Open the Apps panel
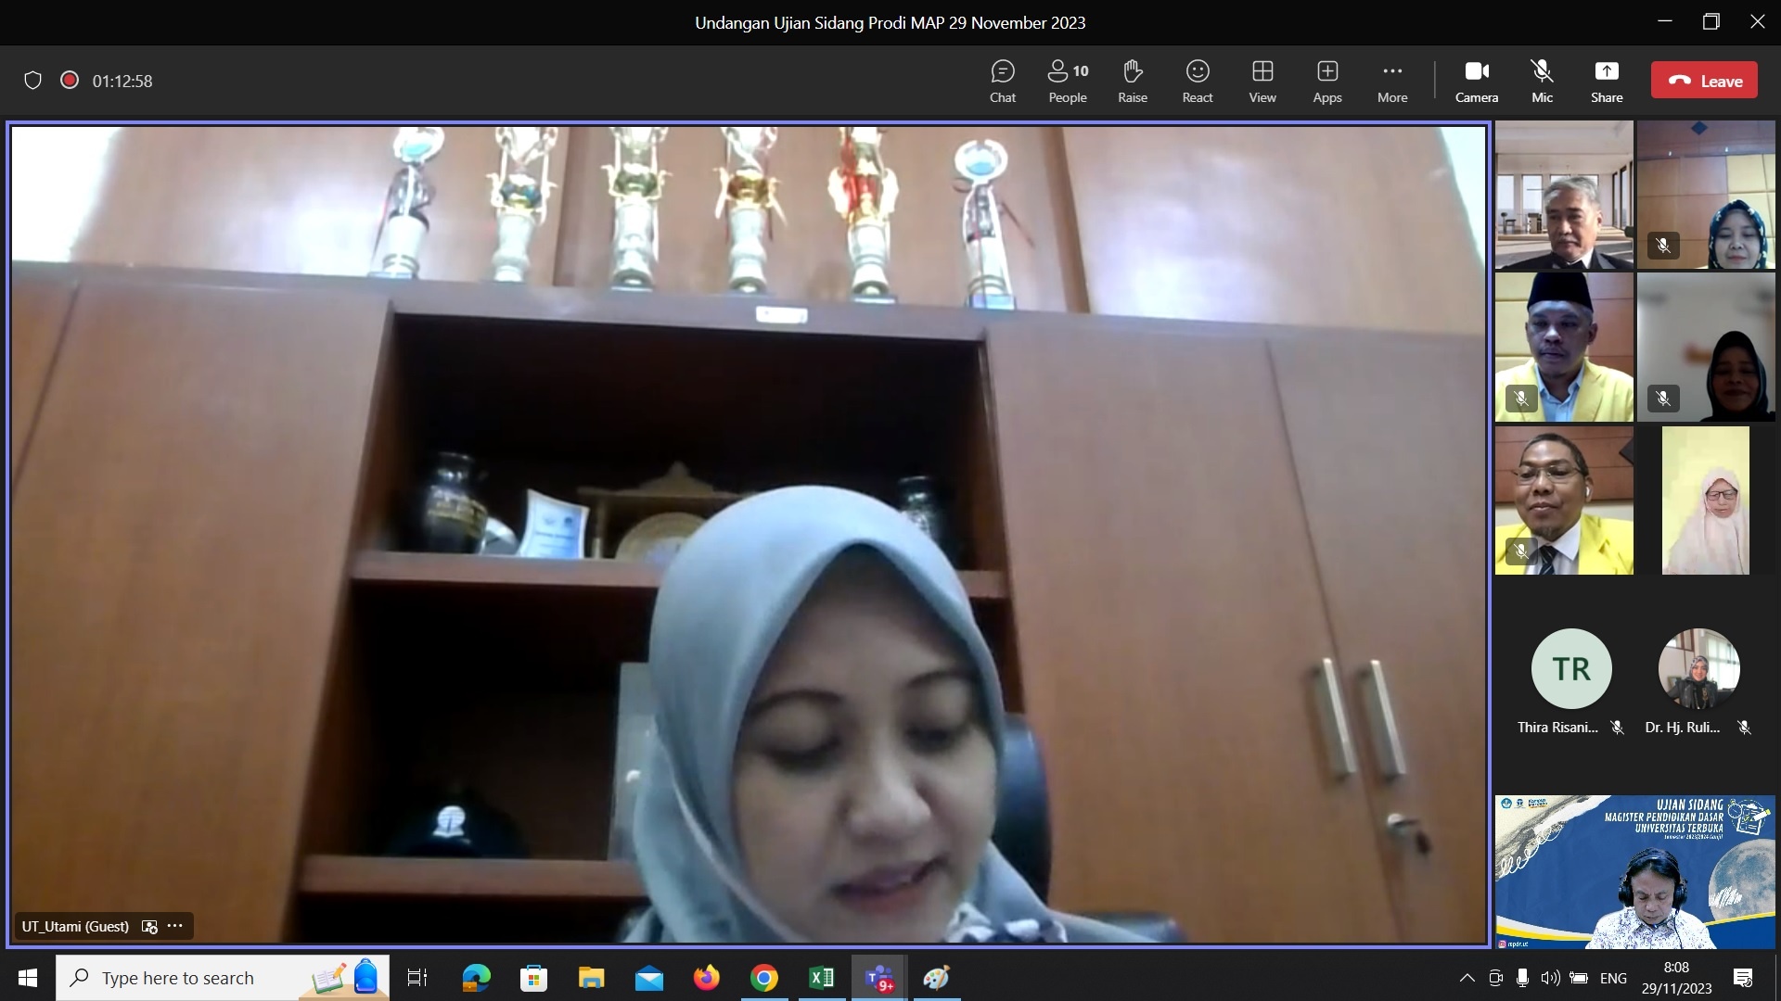The width and height of the screenshot is (1781, 1001). [x=1327, y=81]
